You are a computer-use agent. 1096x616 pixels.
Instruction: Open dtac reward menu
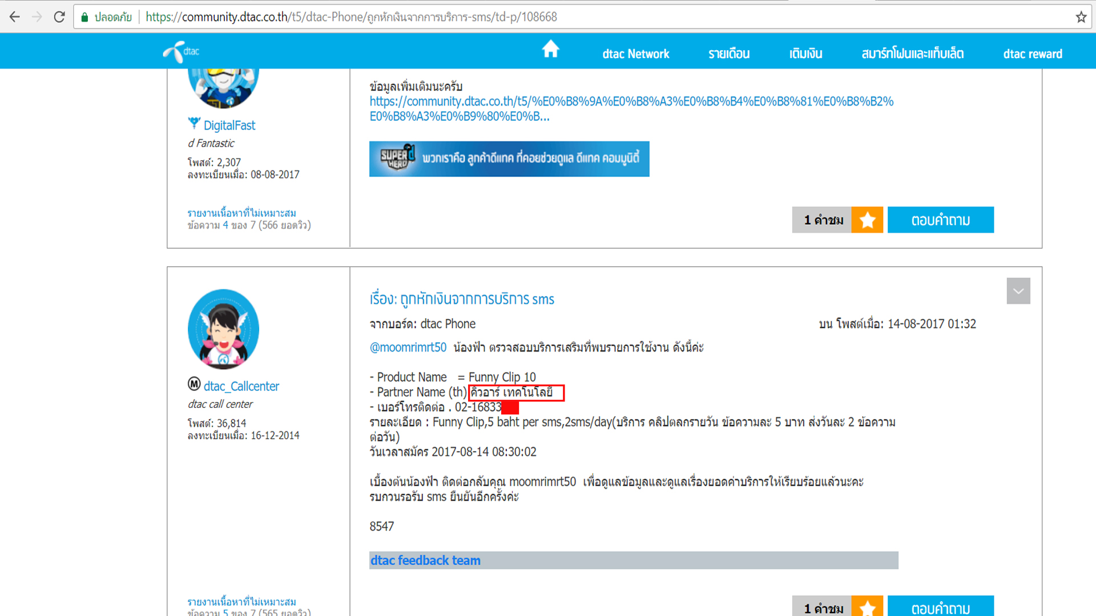point(1032,54)
